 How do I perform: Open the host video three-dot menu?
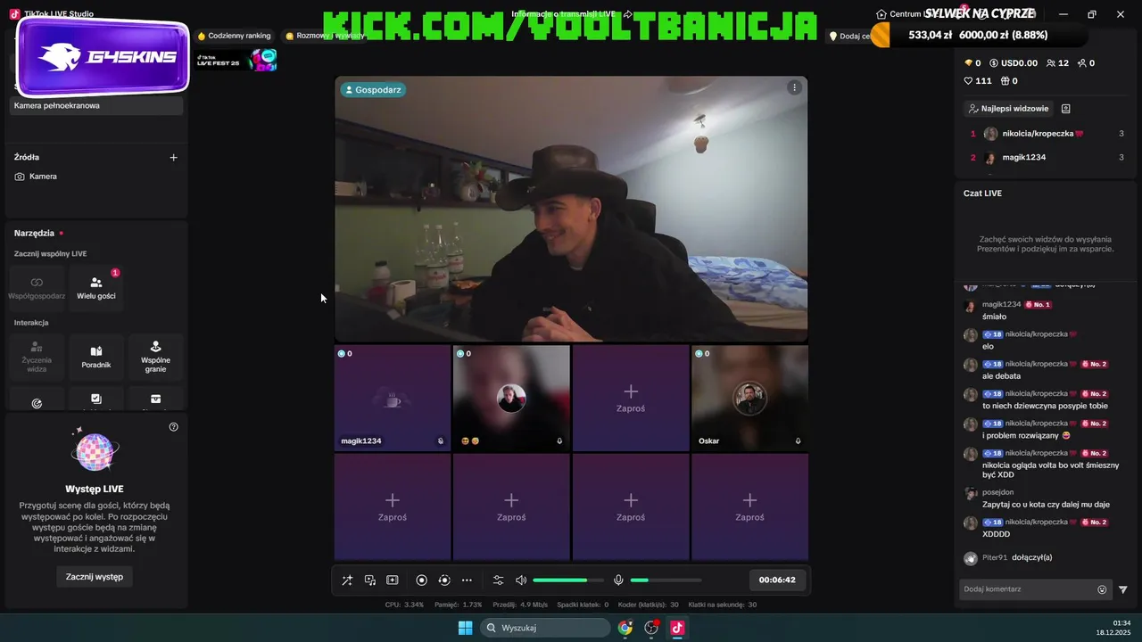click(x=794, y=87)
